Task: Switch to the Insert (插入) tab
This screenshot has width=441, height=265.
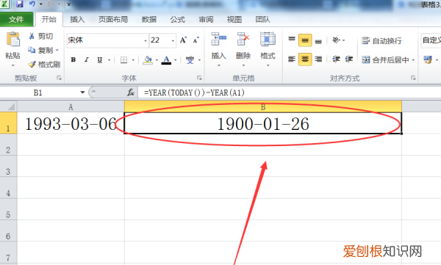Action: point(77,19)
